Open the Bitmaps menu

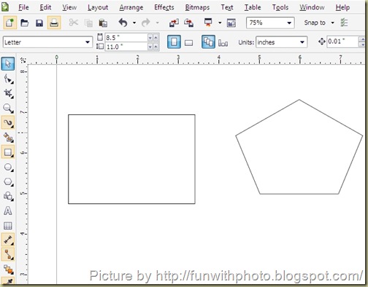(x=197, y=7)
